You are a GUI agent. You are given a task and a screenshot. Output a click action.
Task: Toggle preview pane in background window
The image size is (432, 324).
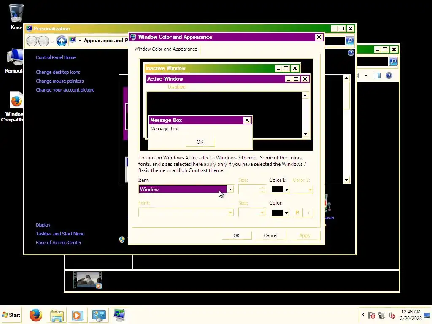click(377, 76)
